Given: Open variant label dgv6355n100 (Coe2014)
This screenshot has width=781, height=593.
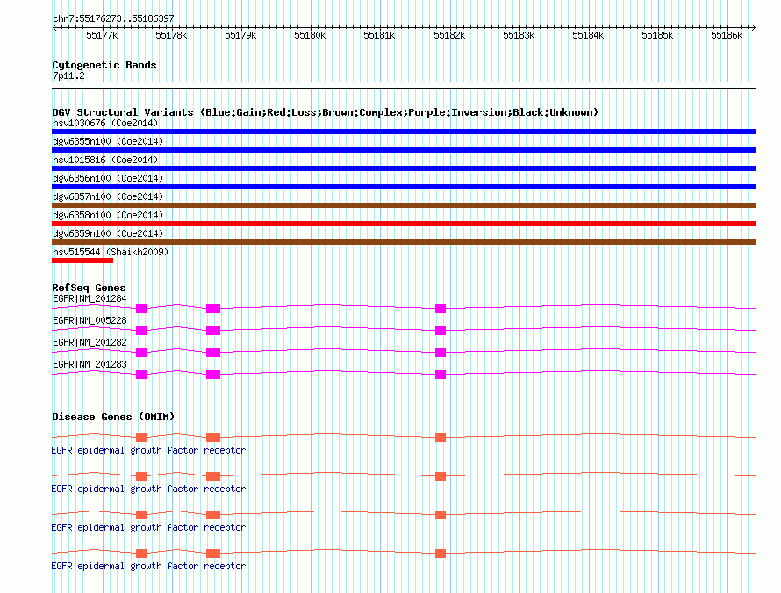Looking at the screenshot, I should pyautogui.click(x=108, y=141).
